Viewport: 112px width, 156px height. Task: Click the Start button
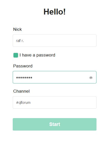[55, 124]
